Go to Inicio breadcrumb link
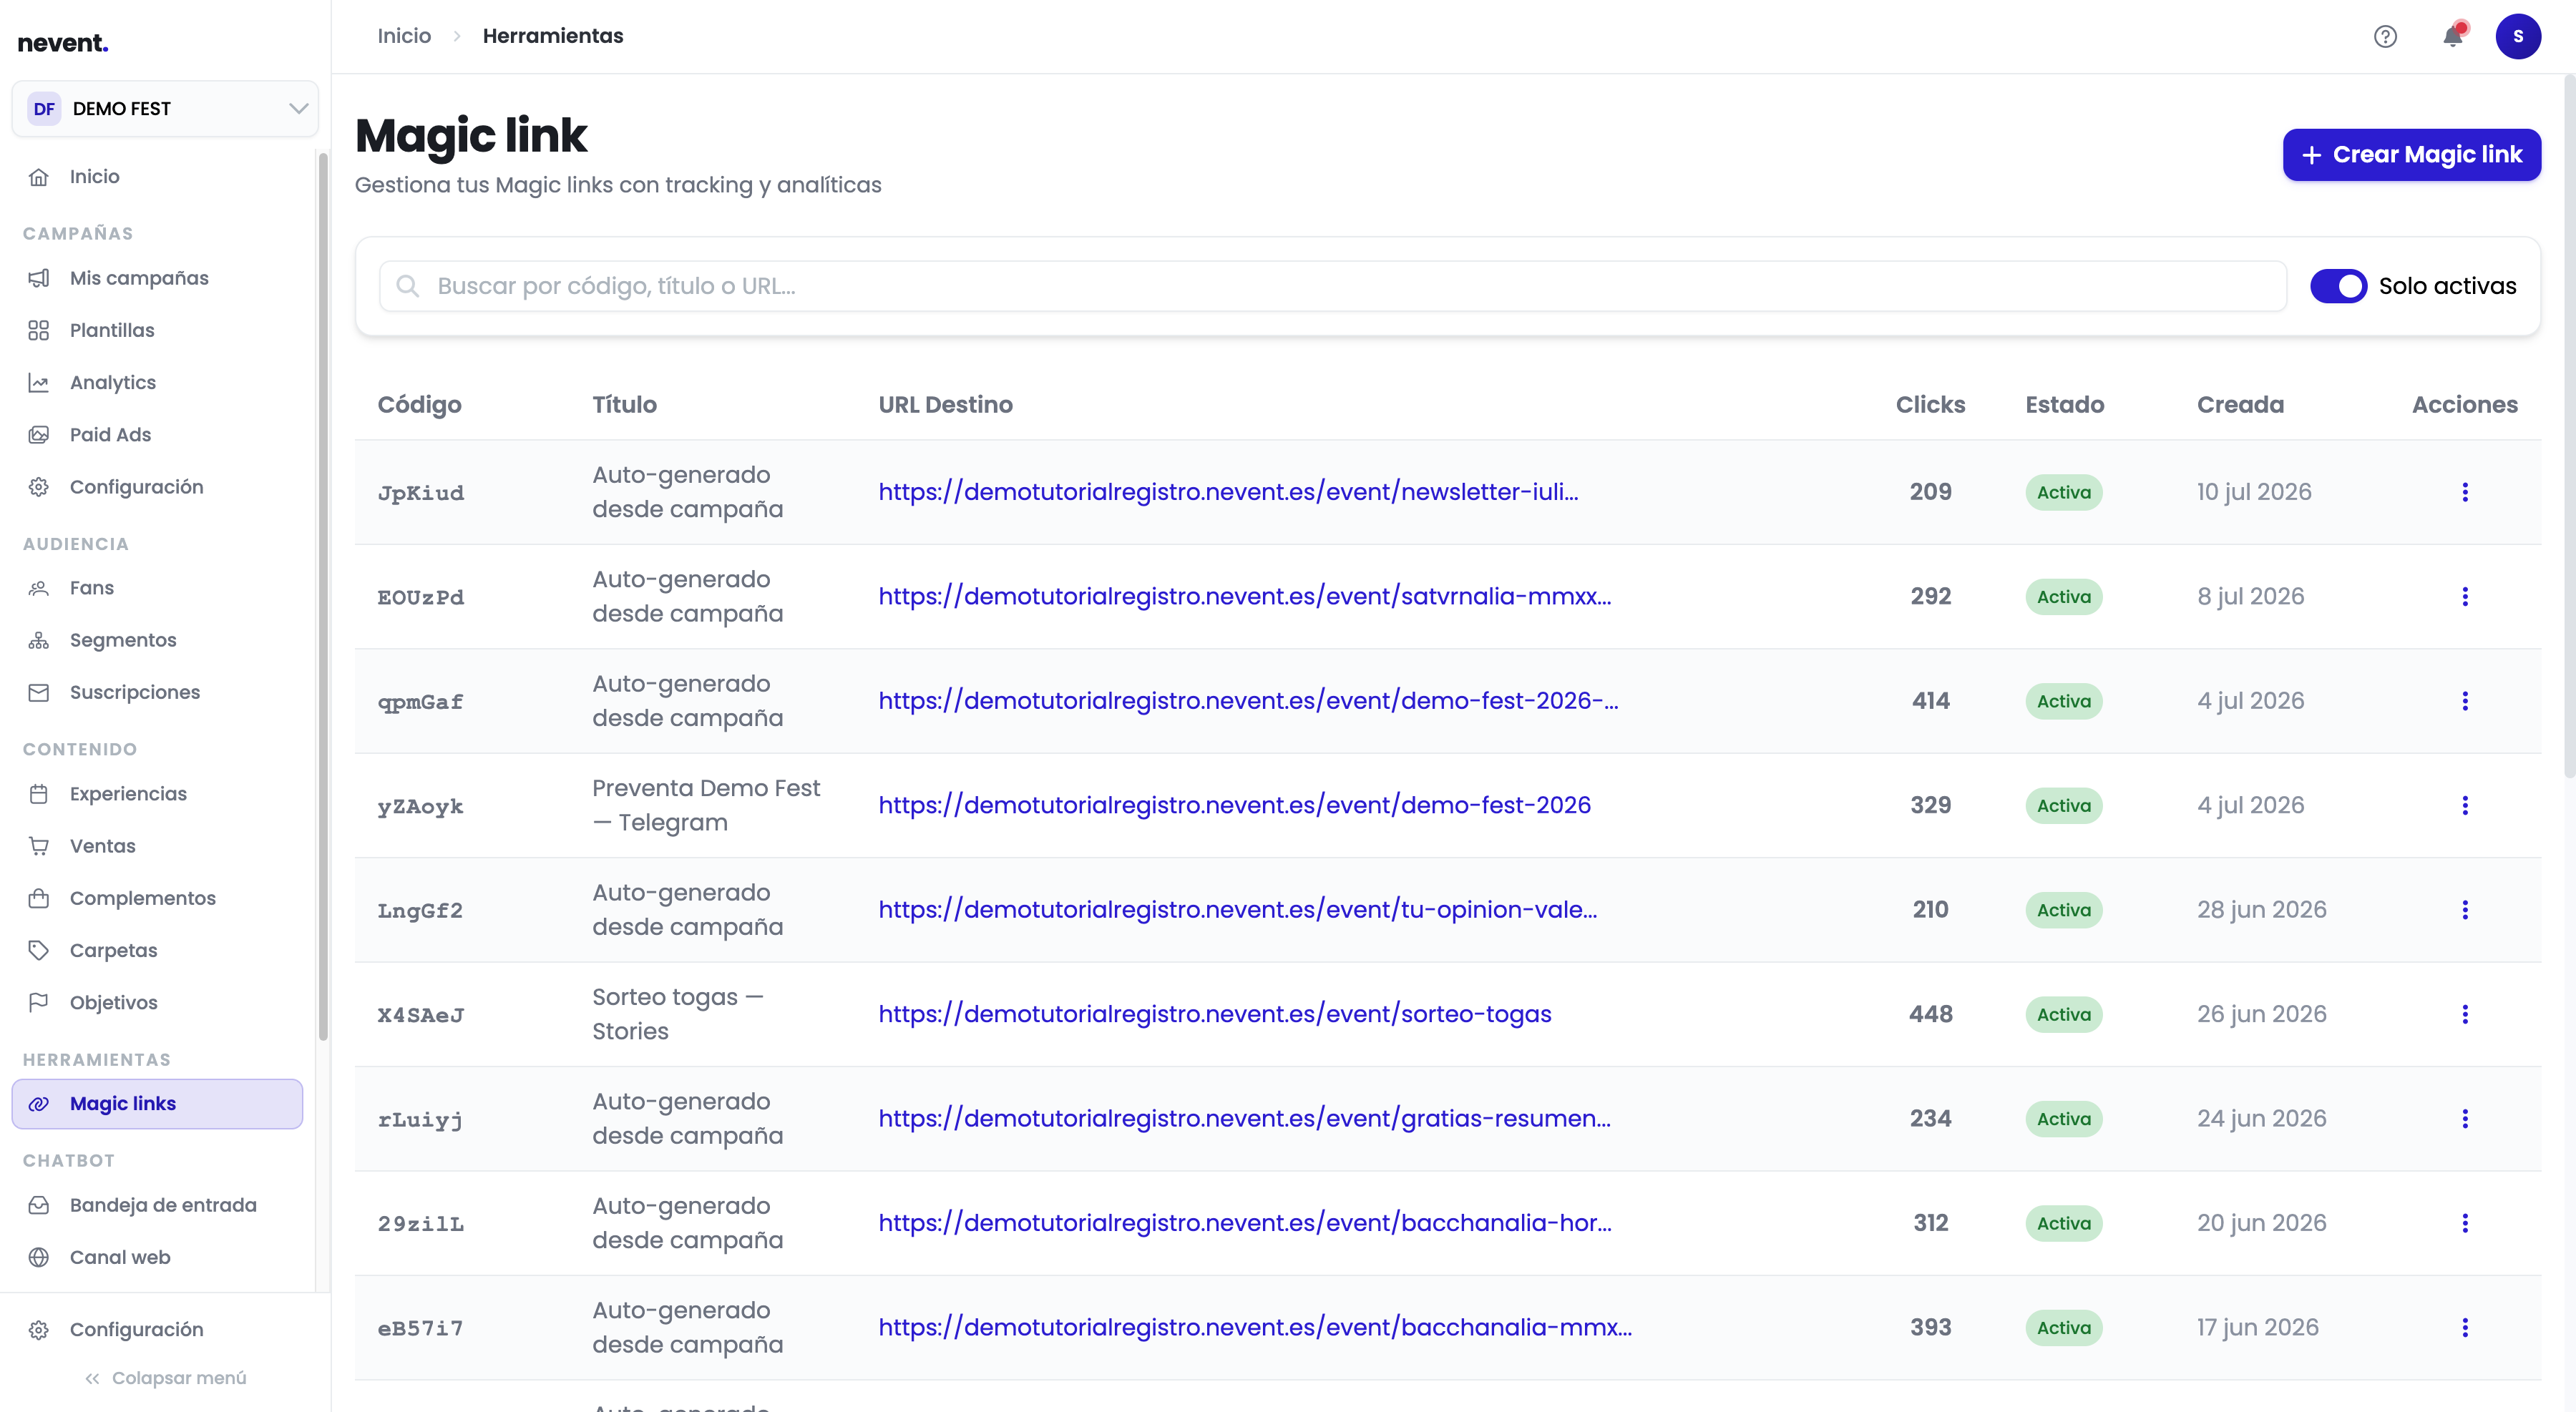 404,36
